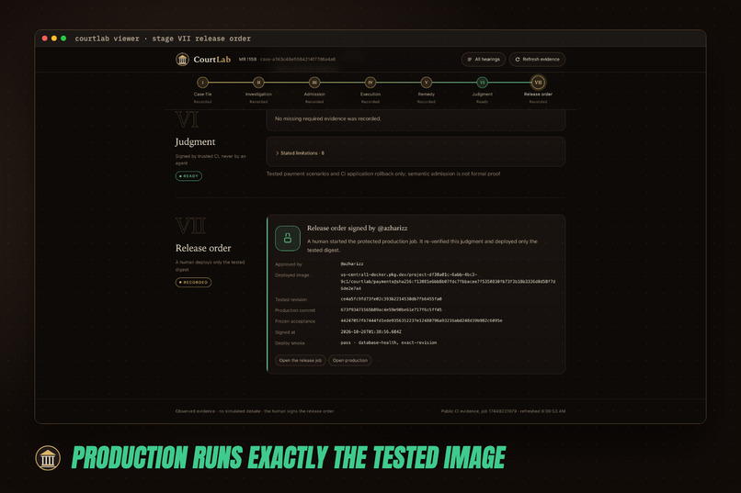Click the 'Tested payment scenarios' limitation note

383,174
